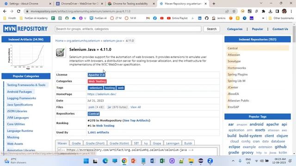296x166 pixels.
Task: Open the Windows Start button
Action: click(86, 161)
